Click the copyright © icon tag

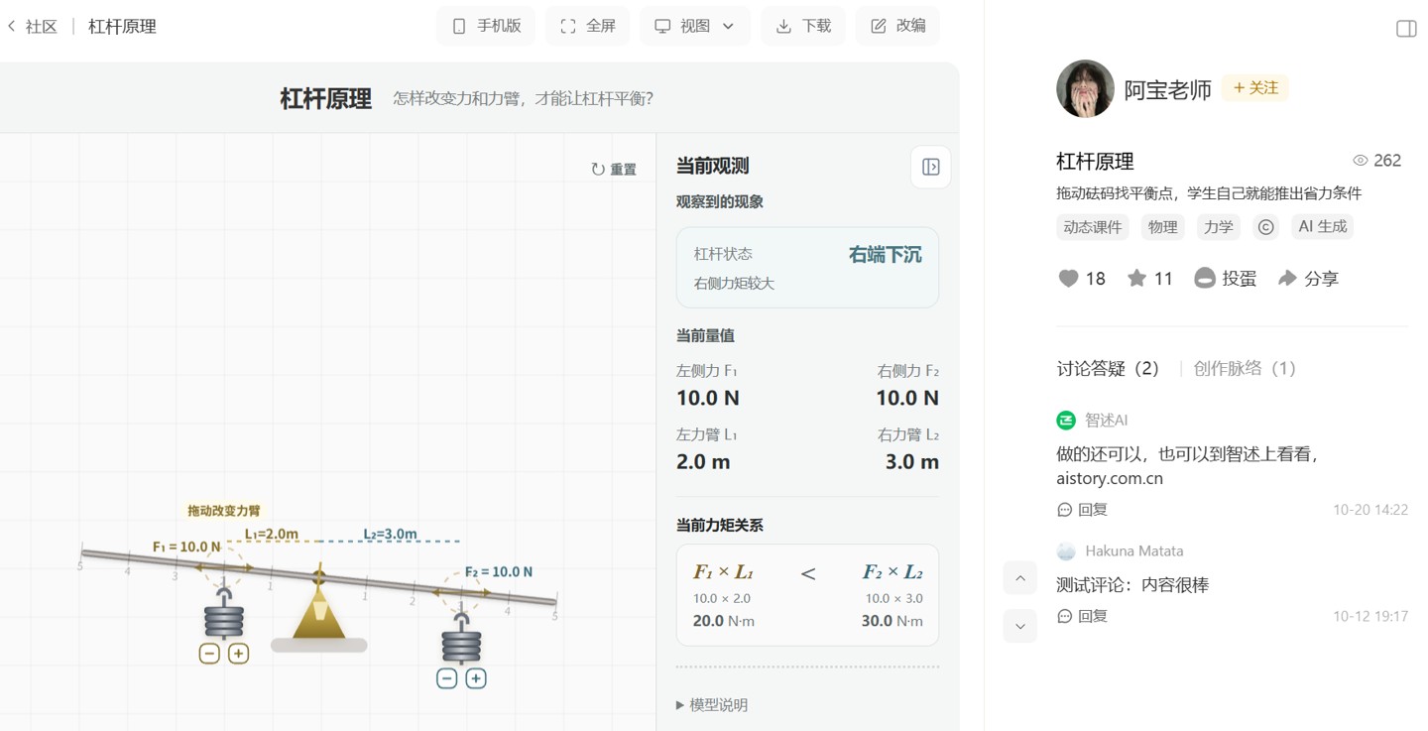point(1266,227)
